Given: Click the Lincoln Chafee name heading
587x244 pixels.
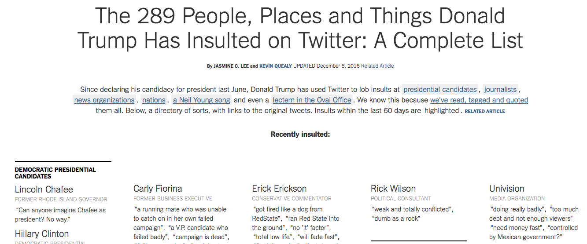Looking at the screenshot, I should point(44,189).
